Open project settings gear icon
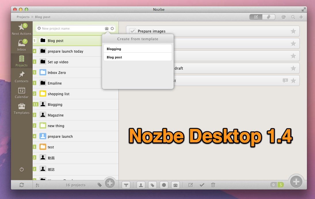 tap(112, 28)
